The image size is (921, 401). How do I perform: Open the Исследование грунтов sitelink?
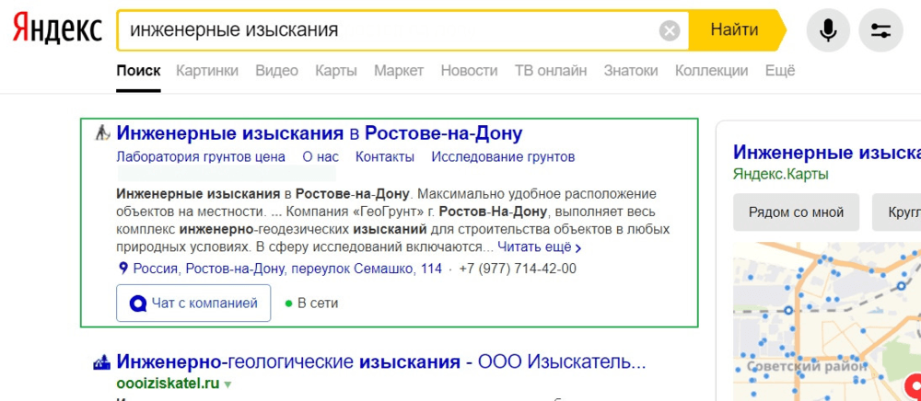click(503, 157)
